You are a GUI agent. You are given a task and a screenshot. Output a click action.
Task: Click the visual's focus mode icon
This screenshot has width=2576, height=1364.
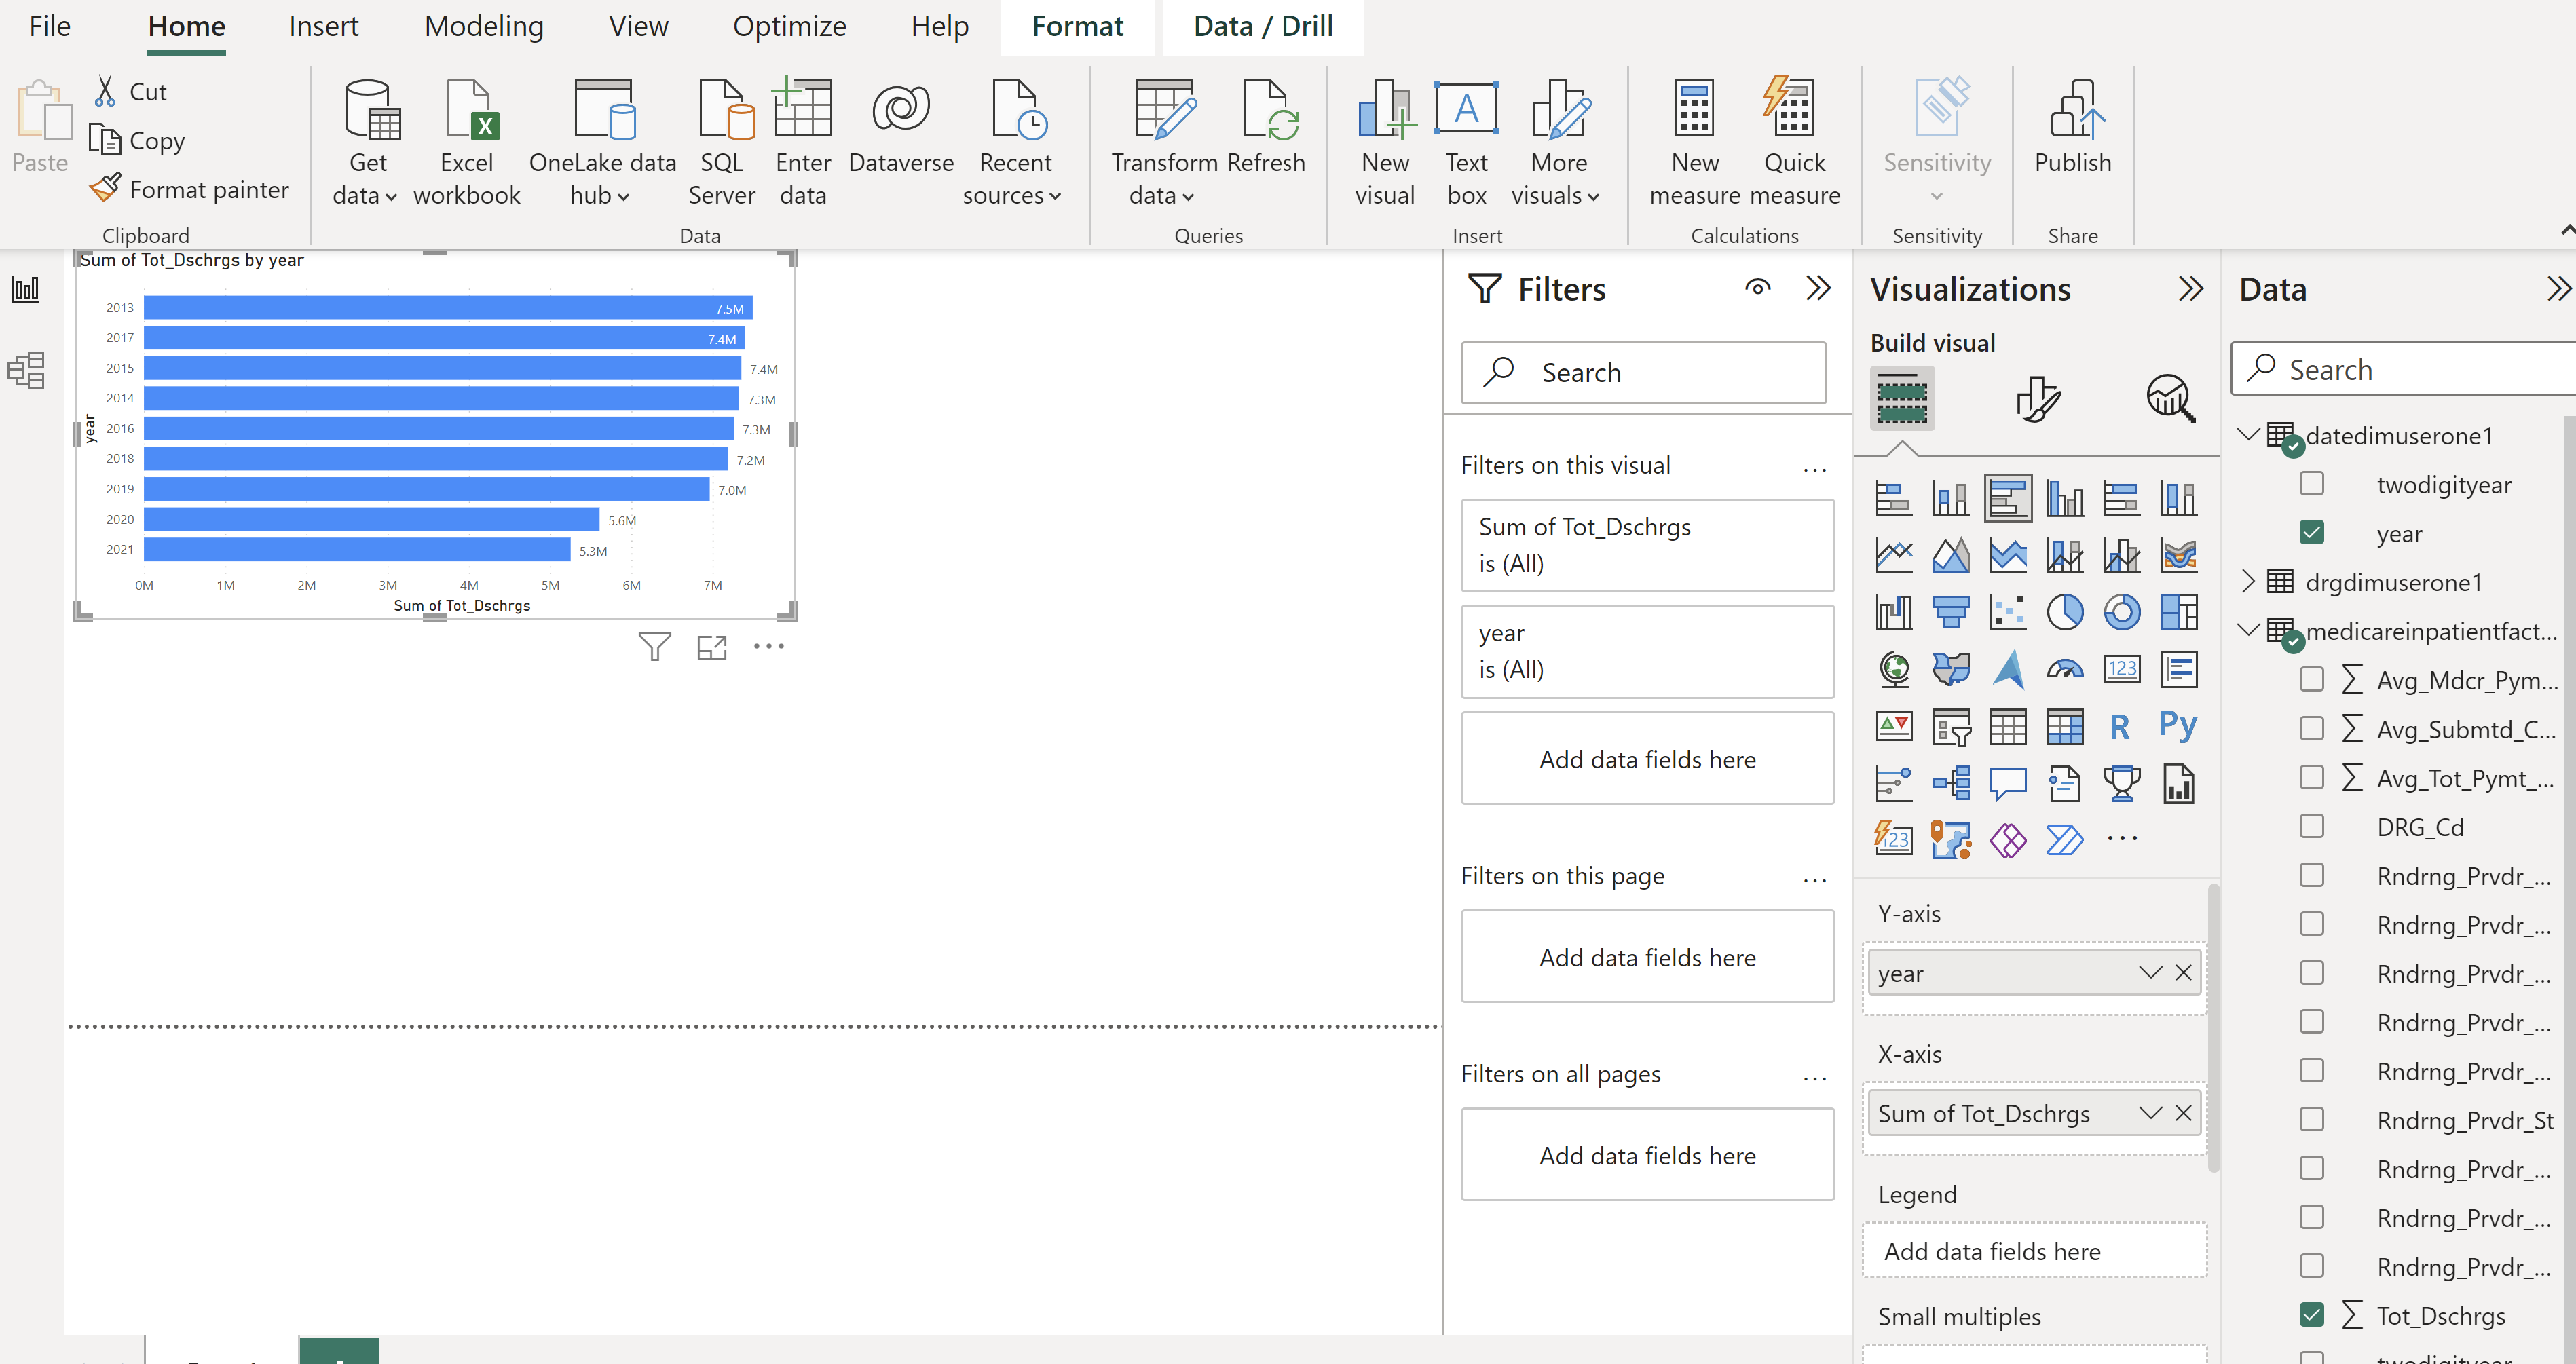click(711, 648)
